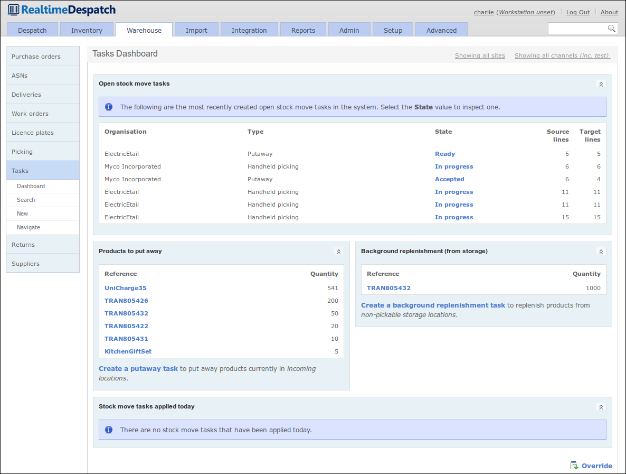
Task: Open the TRAN805422 product link
Action: pos(126,326)
